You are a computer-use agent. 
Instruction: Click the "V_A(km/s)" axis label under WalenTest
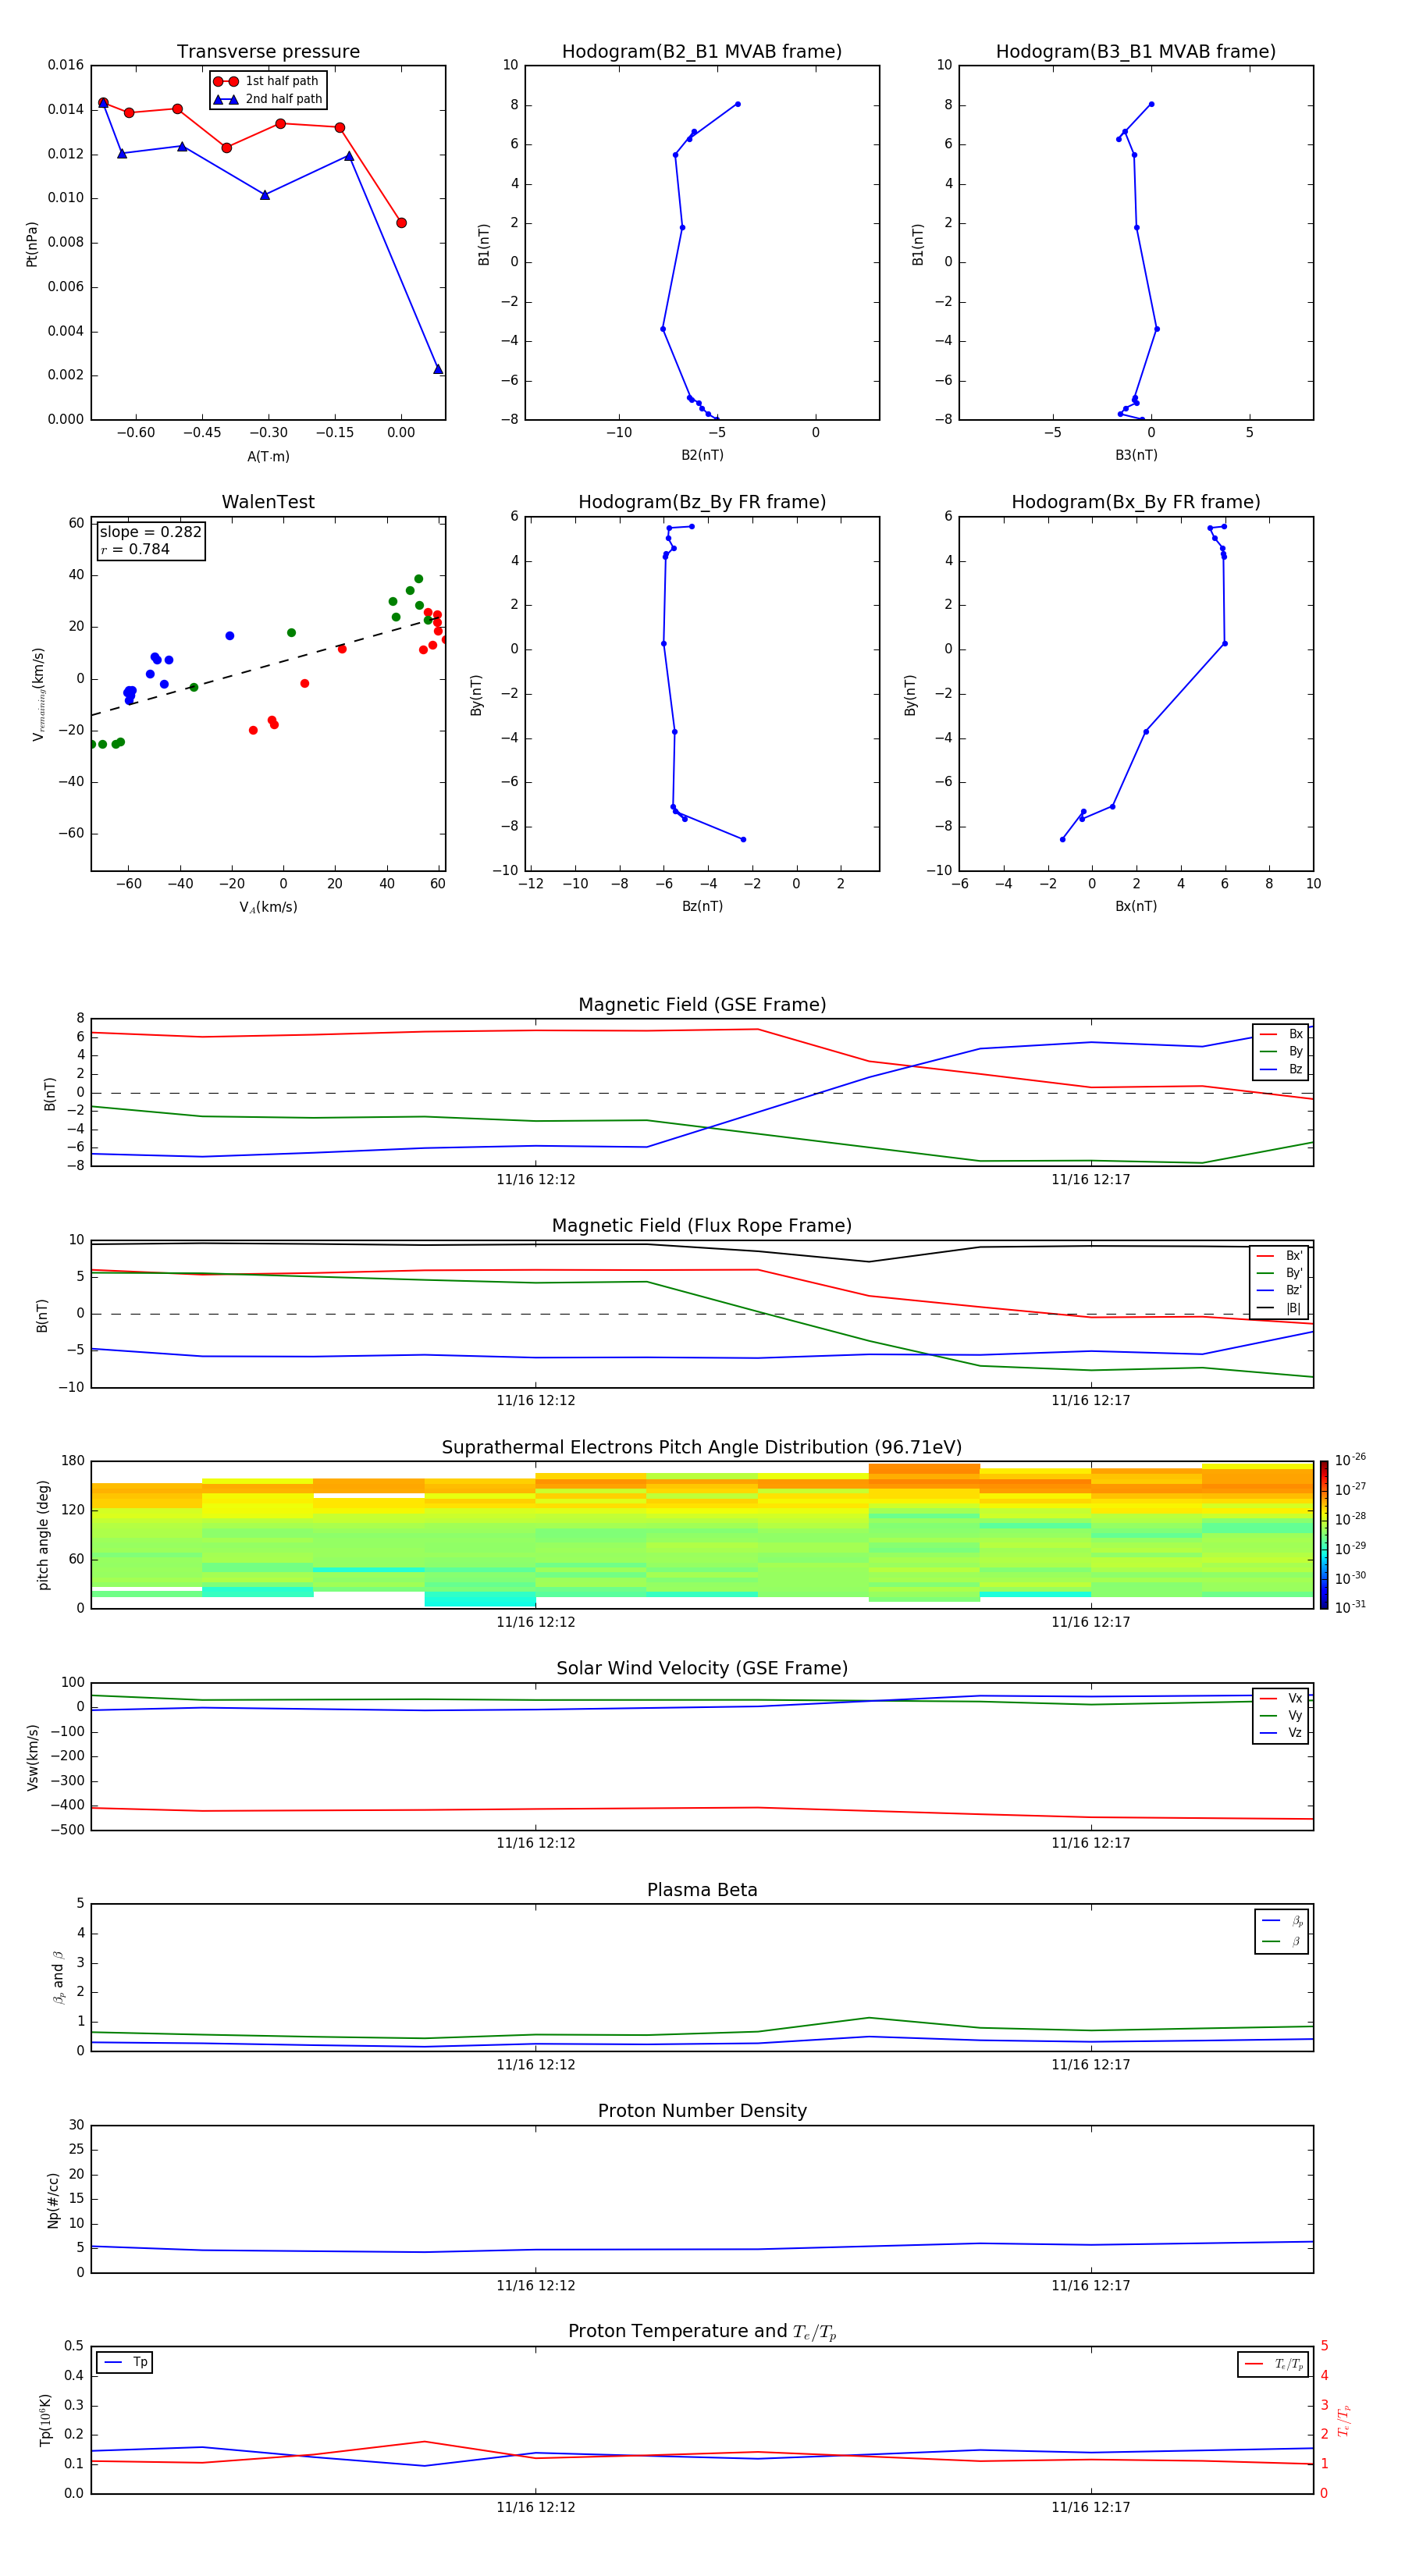point(268,908)
